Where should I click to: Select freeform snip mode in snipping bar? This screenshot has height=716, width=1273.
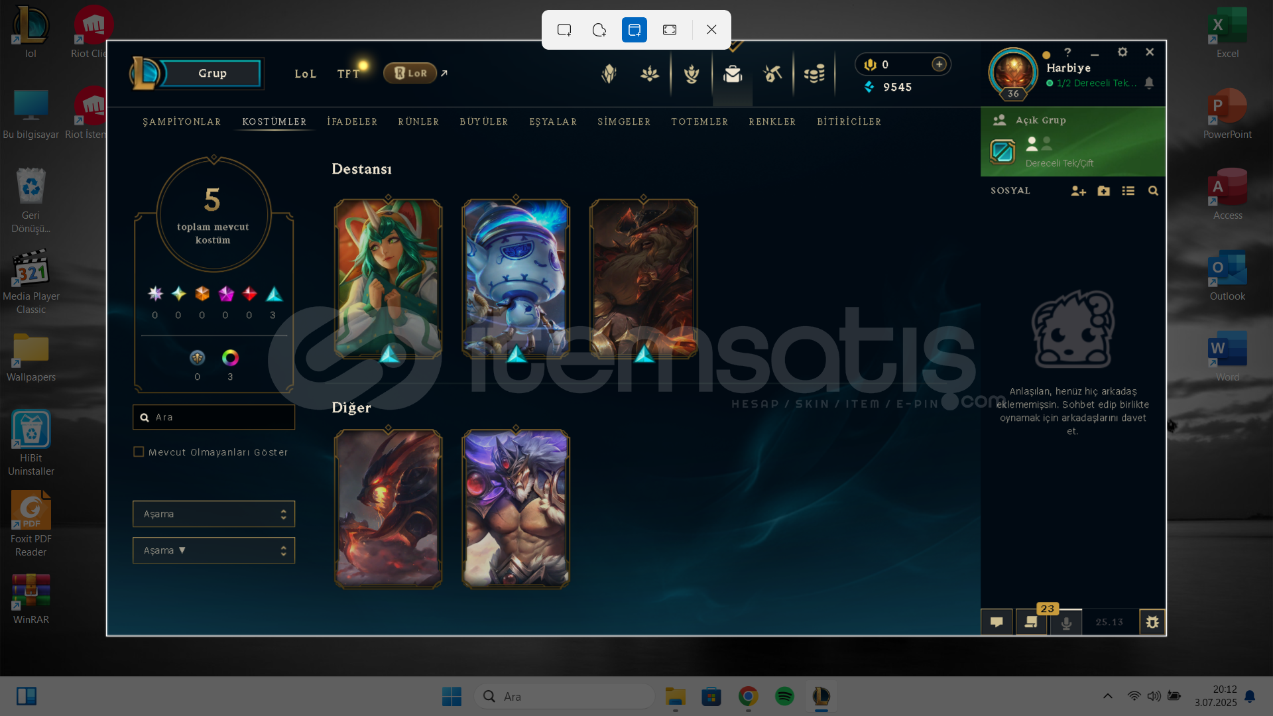(599, 30)
